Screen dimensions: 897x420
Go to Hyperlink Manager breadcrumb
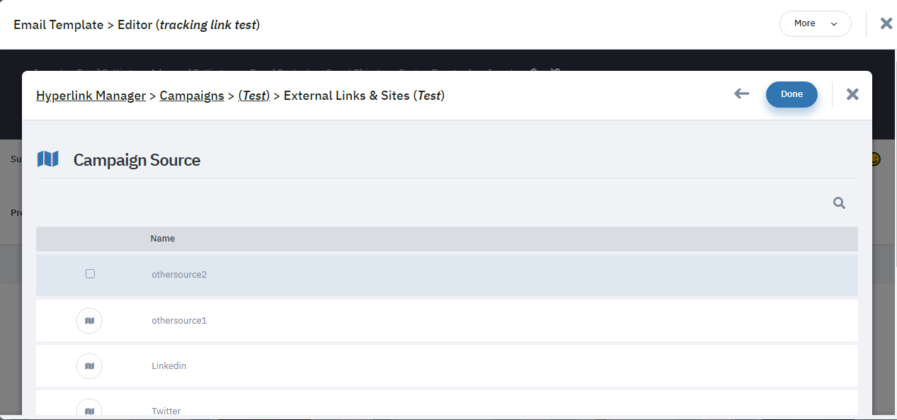pos(91,95)
